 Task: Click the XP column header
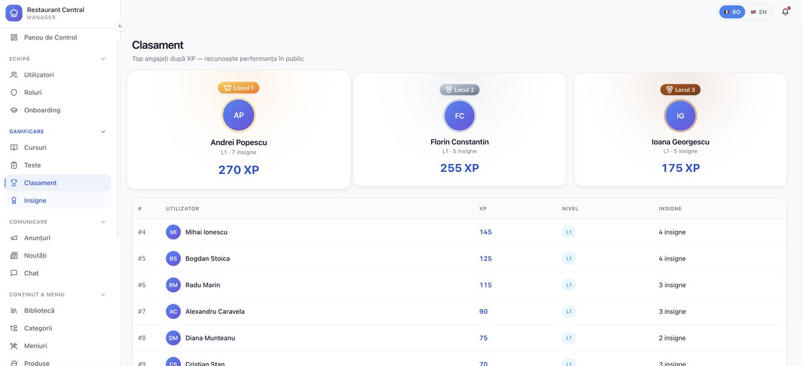(x=483, y=209)
